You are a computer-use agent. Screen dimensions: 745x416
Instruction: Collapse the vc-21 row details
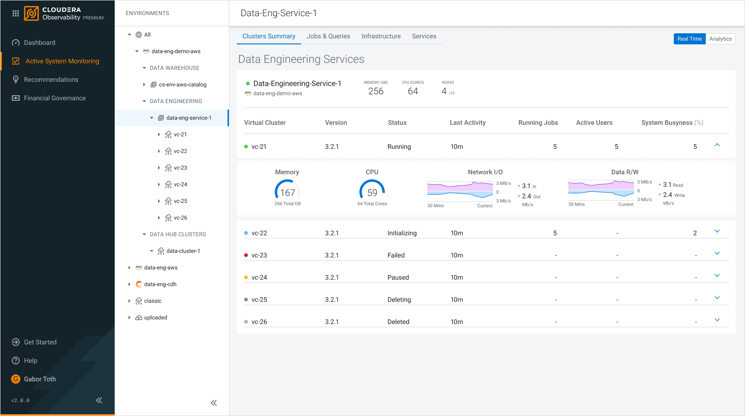pyautogui.click(x=717, y=145)
